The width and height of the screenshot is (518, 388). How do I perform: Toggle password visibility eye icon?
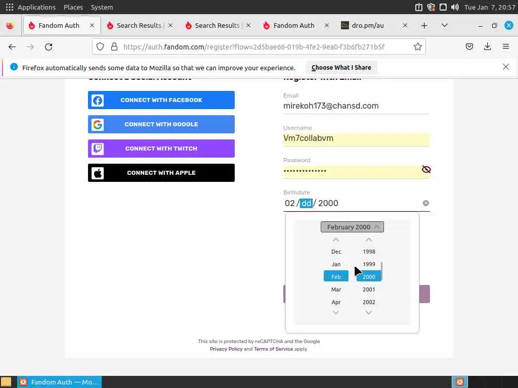click(426, 170)
